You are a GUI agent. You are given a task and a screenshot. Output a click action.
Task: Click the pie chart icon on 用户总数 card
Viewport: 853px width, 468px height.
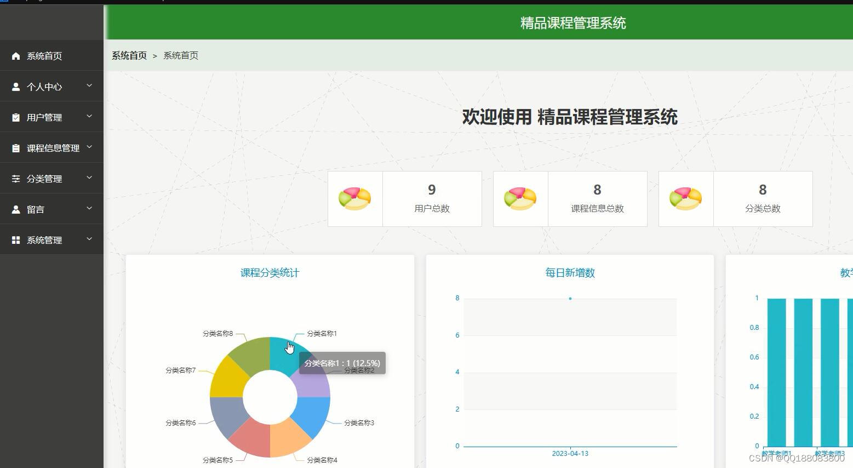coord(355,198)
